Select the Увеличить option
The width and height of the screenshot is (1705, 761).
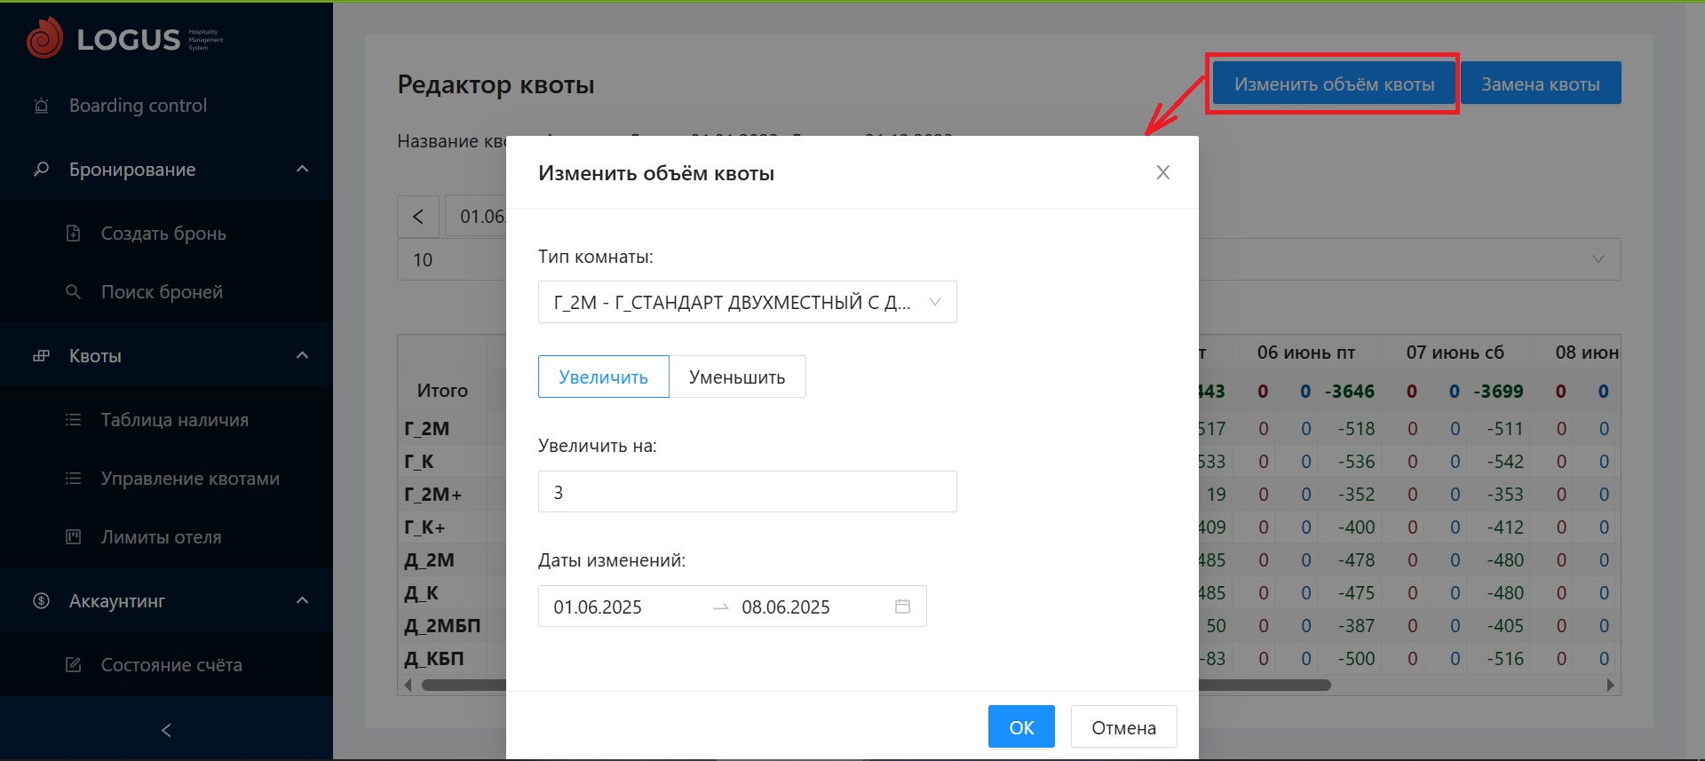coord(604,377)
